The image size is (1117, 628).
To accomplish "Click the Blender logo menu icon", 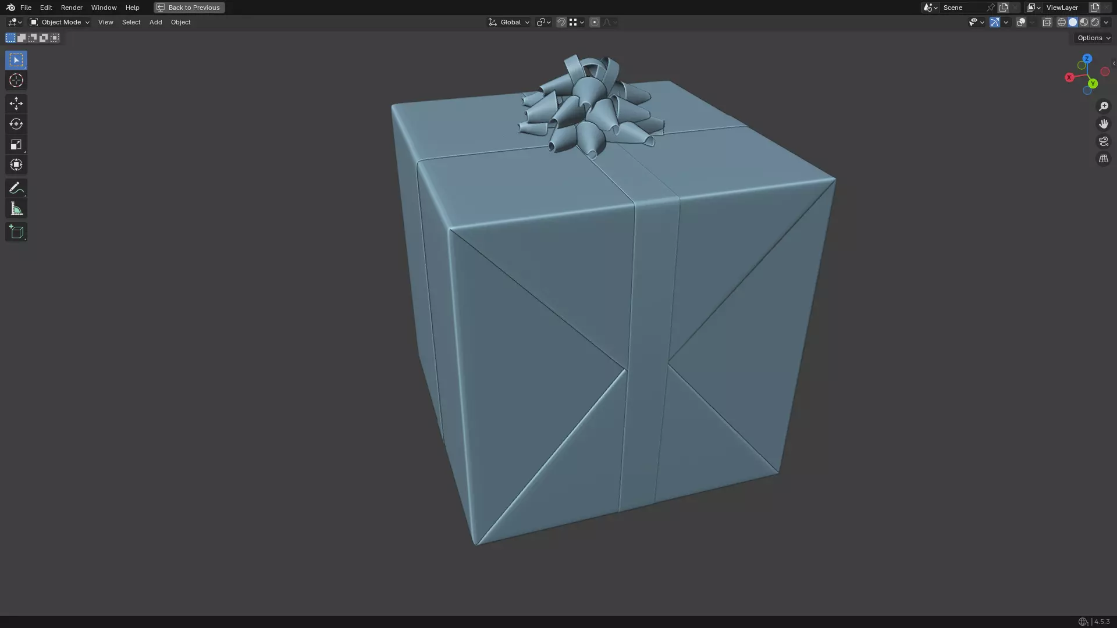I will [10, 8].
